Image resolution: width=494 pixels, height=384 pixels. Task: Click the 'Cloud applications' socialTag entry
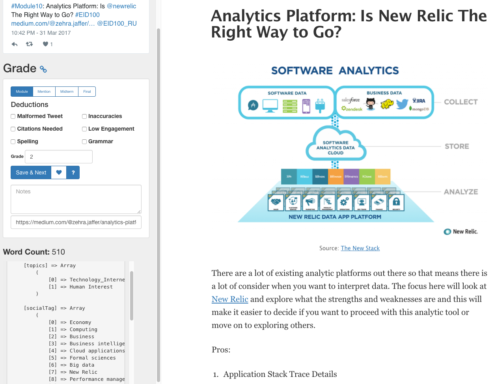[x=97, y=351]
